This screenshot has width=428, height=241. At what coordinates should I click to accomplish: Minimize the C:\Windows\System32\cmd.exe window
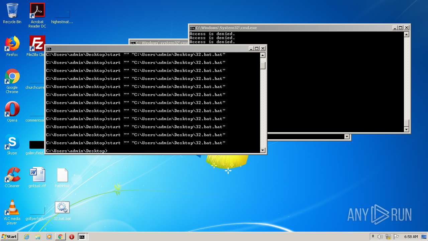click(395, 28)
